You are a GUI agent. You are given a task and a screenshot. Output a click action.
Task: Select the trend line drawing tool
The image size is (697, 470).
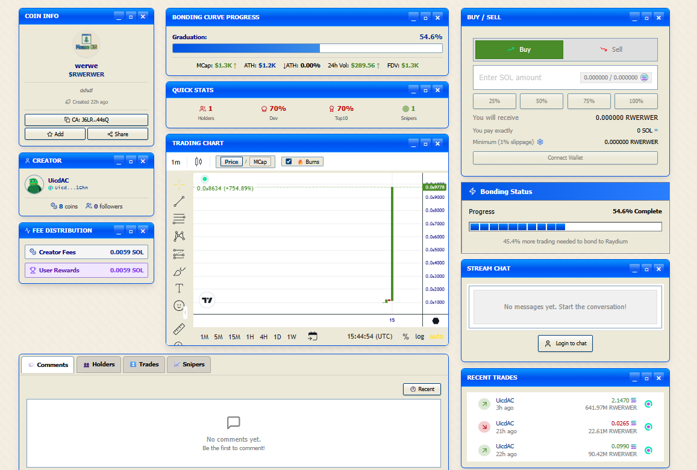coord(179,202)
